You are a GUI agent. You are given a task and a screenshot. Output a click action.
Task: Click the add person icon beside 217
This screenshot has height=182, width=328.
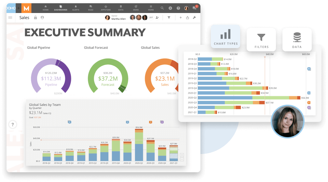157,18
